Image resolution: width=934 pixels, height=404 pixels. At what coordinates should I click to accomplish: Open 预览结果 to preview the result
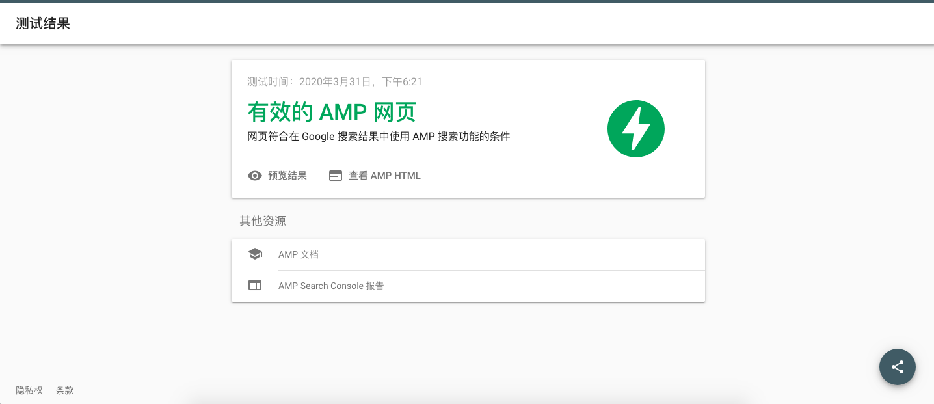[x=286, y=176]
